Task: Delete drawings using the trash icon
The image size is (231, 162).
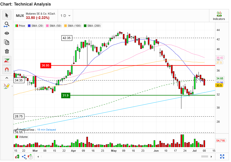Action: point(7,51)
